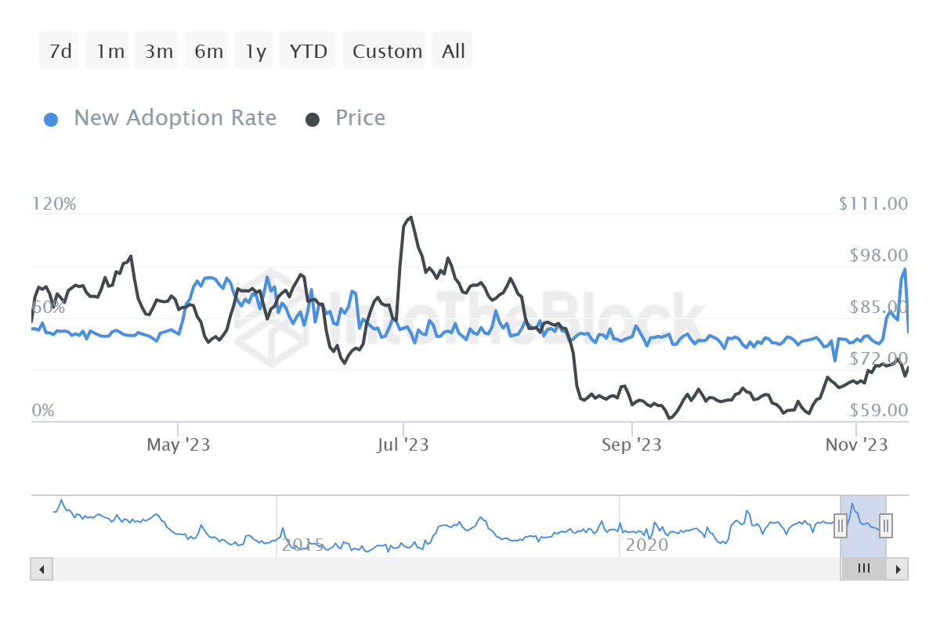Open the Custom date range option
The image size is (940, 626).
tap(385, 50)
